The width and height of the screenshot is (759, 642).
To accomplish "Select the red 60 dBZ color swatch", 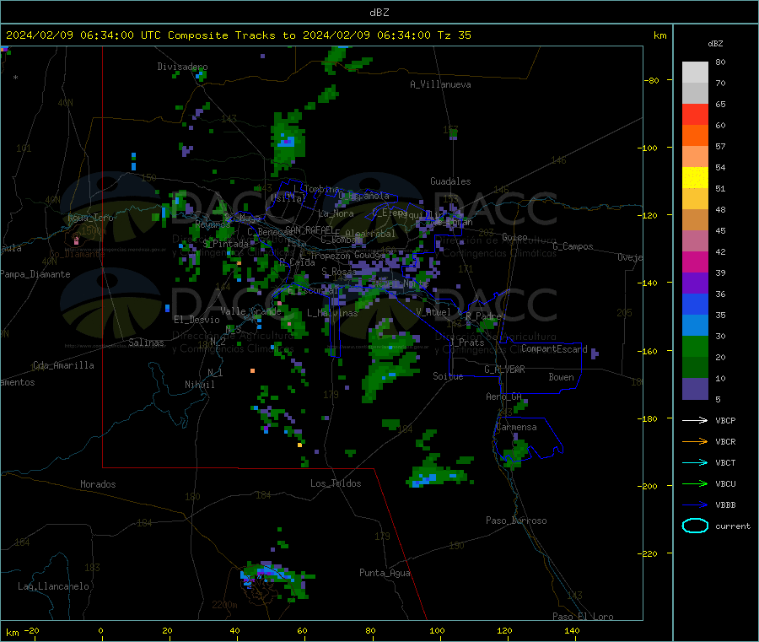I will pos(695,114).
